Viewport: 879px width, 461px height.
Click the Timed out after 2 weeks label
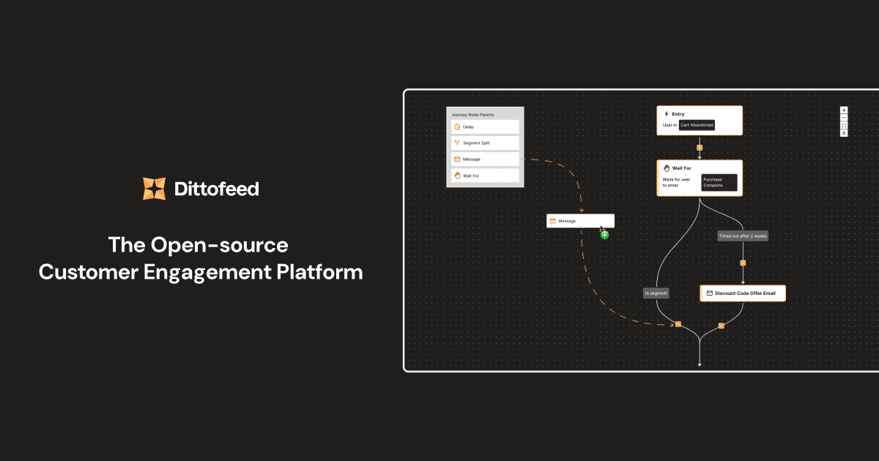(x=743, y=236)
